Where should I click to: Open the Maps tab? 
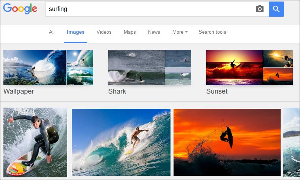pos(130,32)
